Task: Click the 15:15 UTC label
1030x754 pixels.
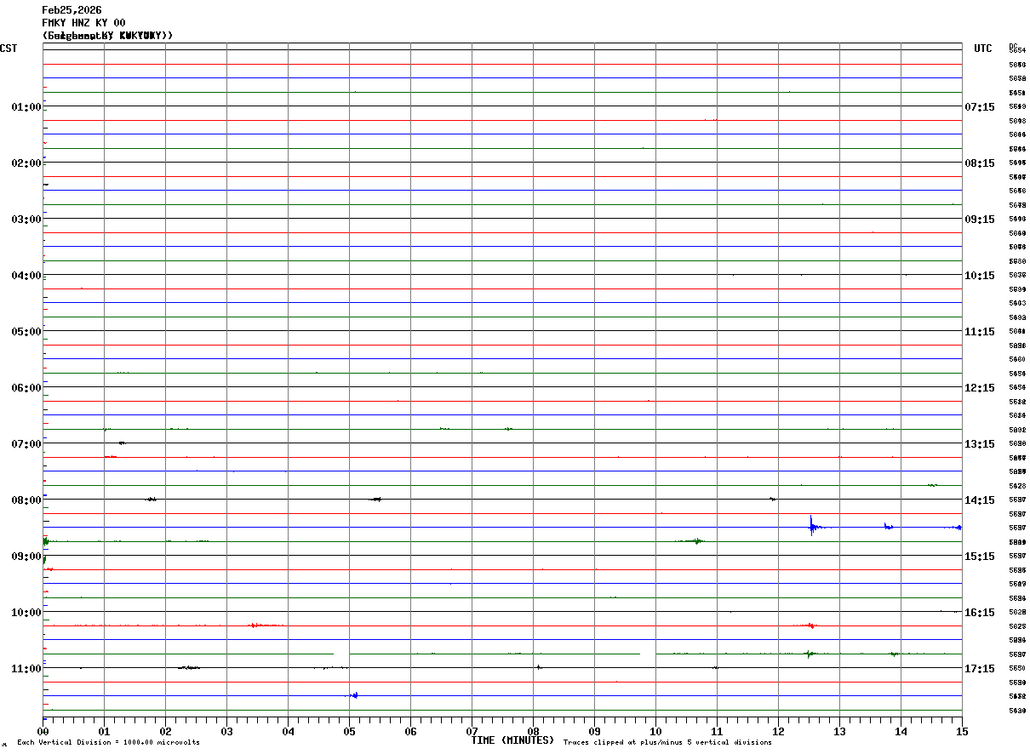Action: click(980, 557)
